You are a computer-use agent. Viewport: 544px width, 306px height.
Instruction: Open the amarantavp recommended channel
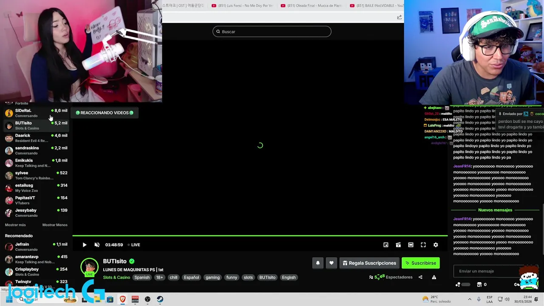click(36, 259)
